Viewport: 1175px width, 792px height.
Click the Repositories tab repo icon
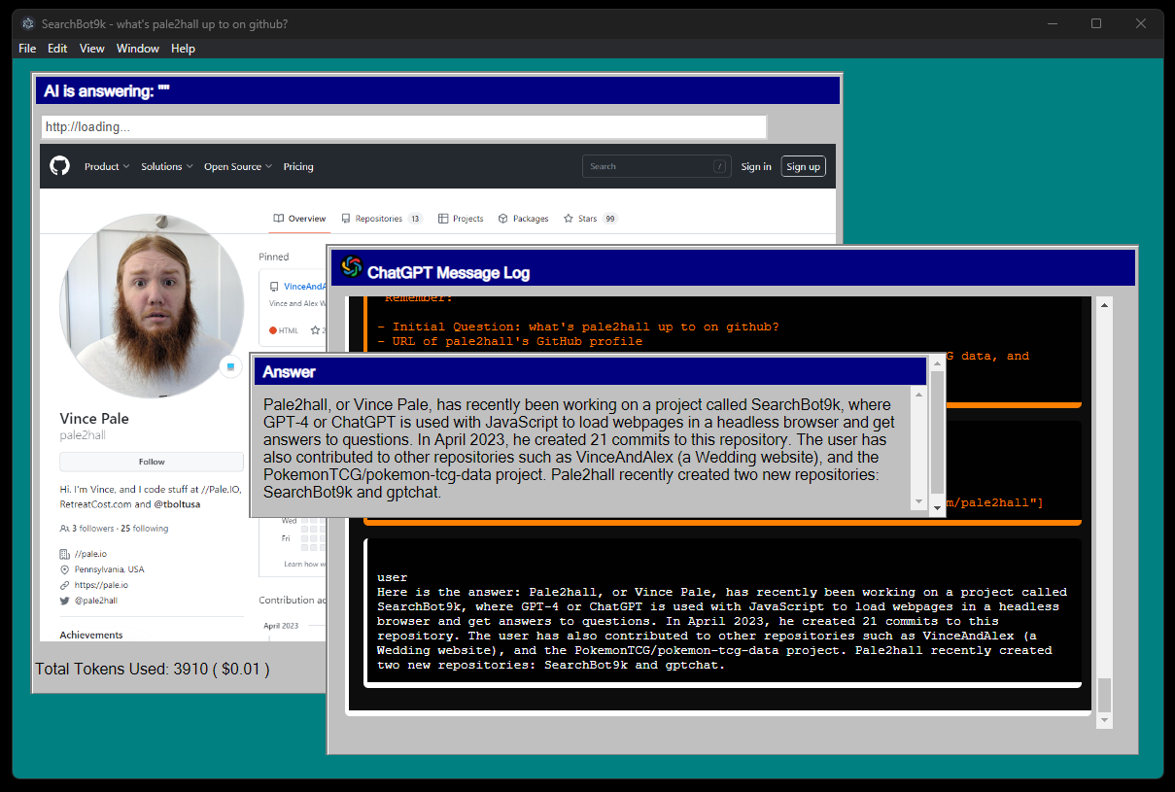[x=345, y=219]
